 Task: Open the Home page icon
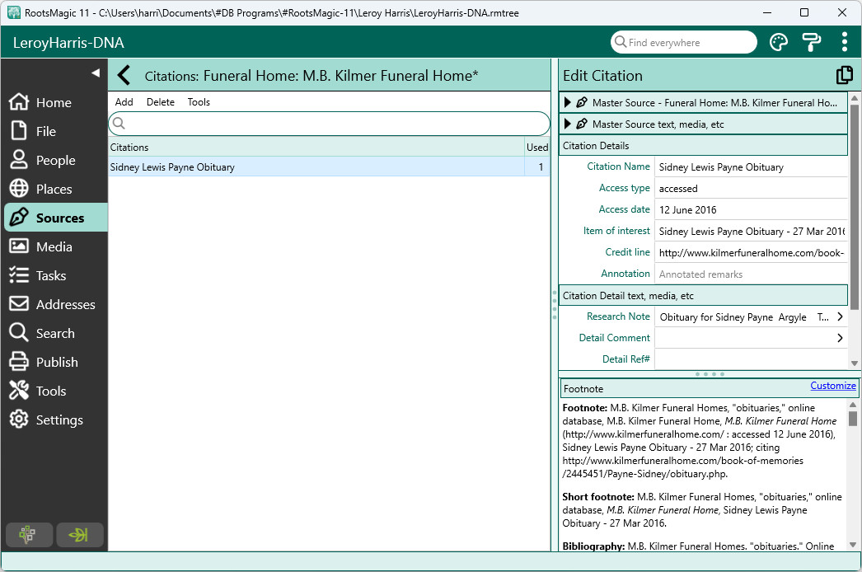pos(19,101)
